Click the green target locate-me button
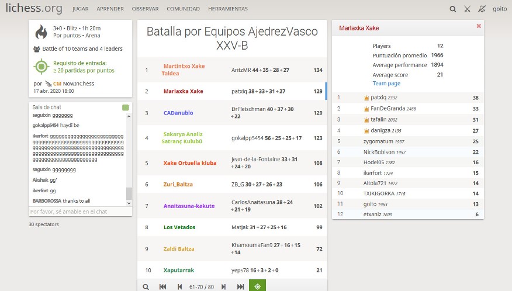The image size is (512, 291). 257,286
